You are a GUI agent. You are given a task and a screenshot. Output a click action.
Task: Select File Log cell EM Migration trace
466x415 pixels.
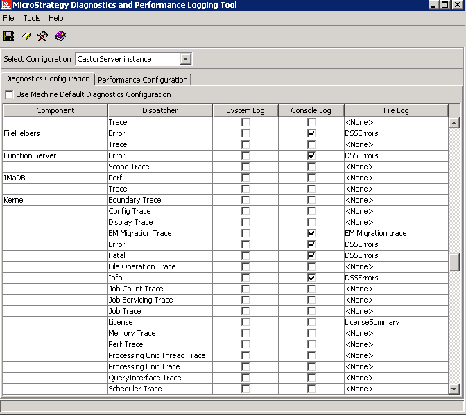click(396, 233)
